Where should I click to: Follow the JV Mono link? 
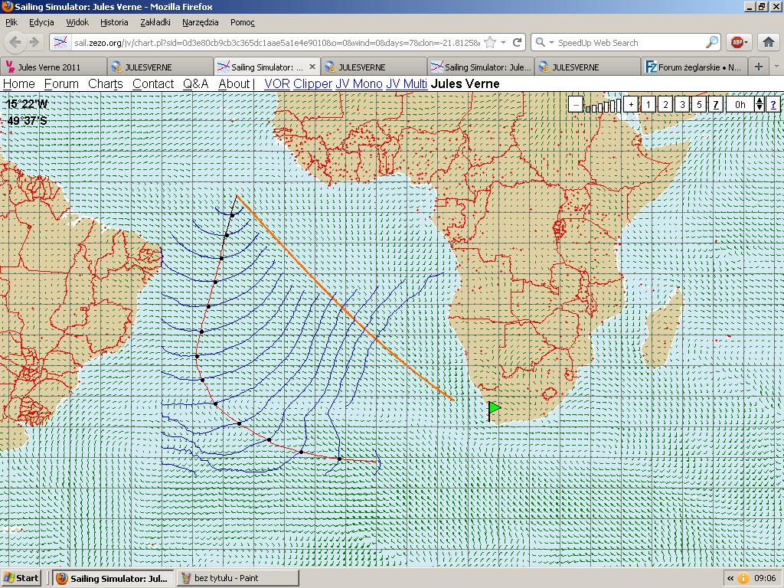[x=358, y=84]
